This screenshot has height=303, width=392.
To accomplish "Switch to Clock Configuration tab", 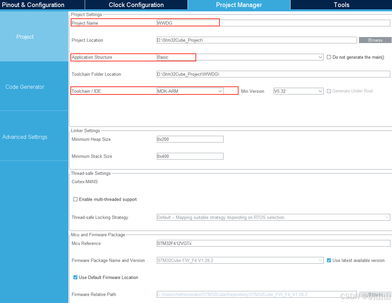I will [x=136, y=5].
